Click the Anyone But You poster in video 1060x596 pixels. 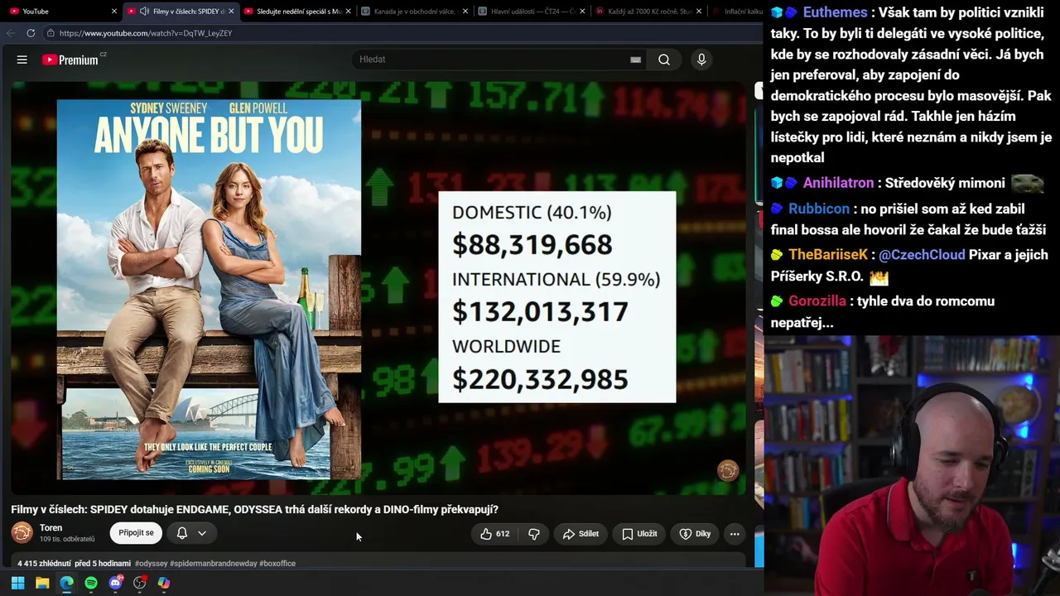tap(209, 289)
